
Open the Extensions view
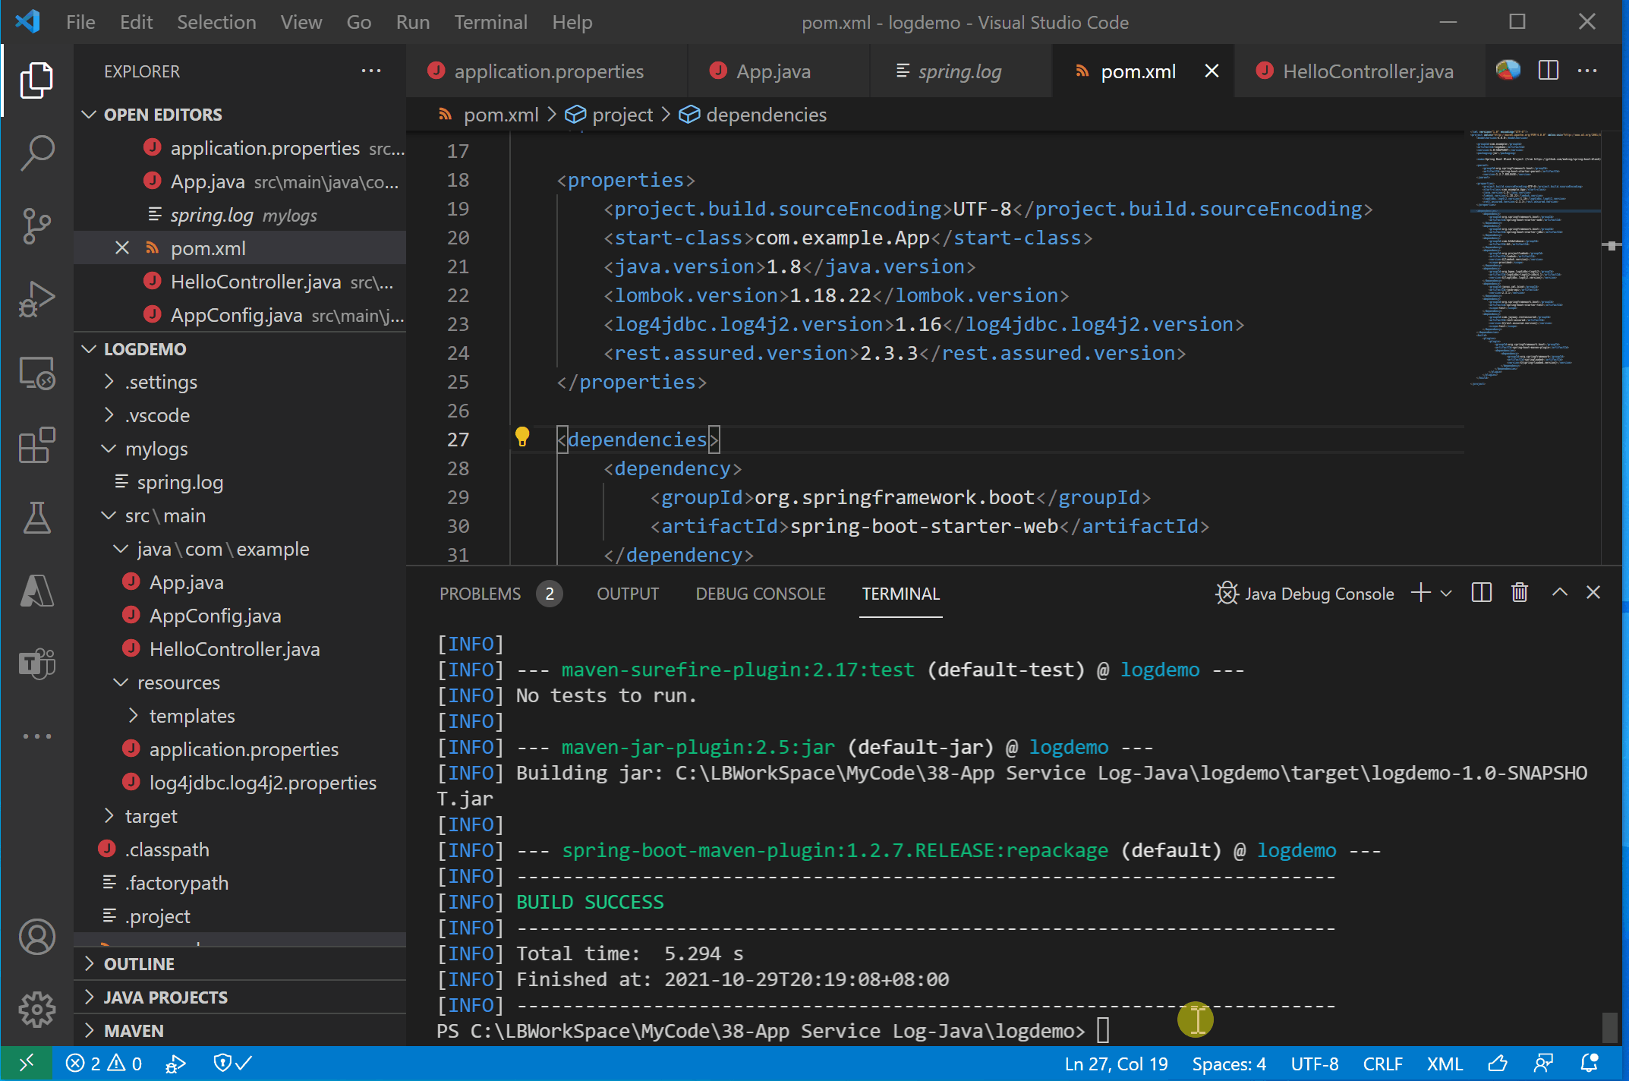tap(36, 446)
